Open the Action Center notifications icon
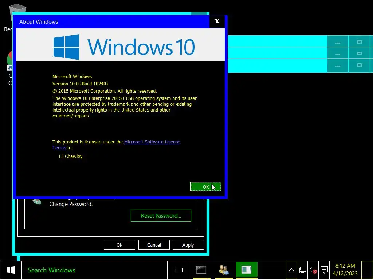This screenshot has width=373, height=279. pyautogui.click(x=324, y=270)
